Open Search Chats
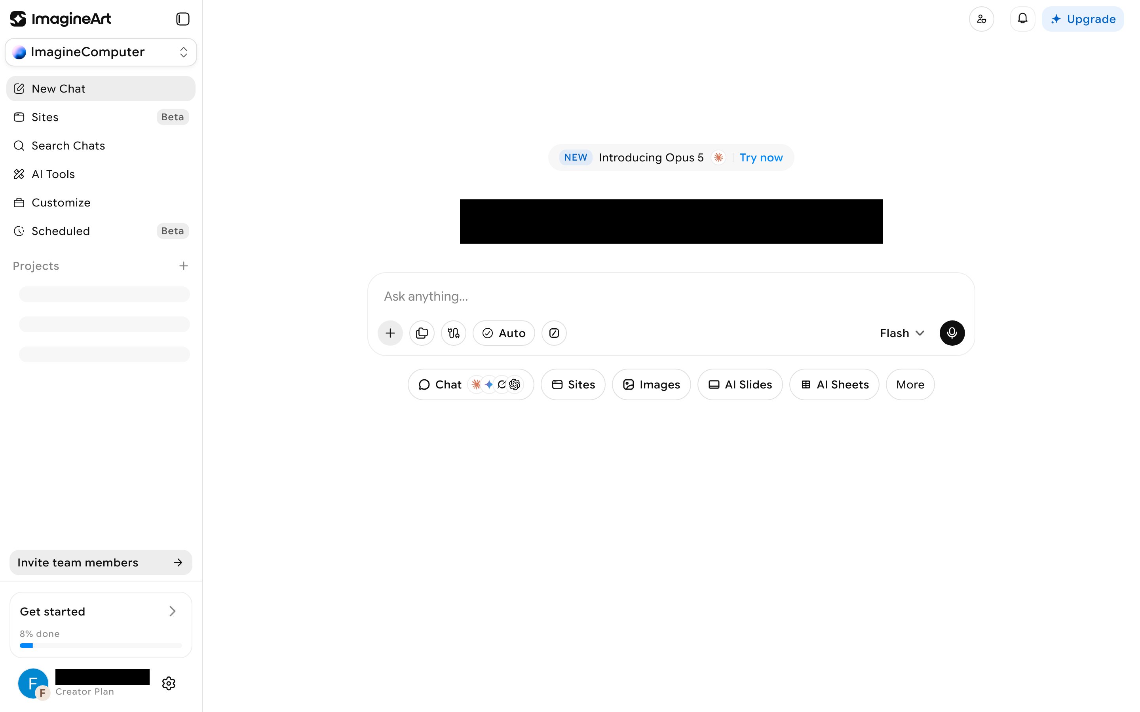The image size is (1140, 712). coord(101,146)
